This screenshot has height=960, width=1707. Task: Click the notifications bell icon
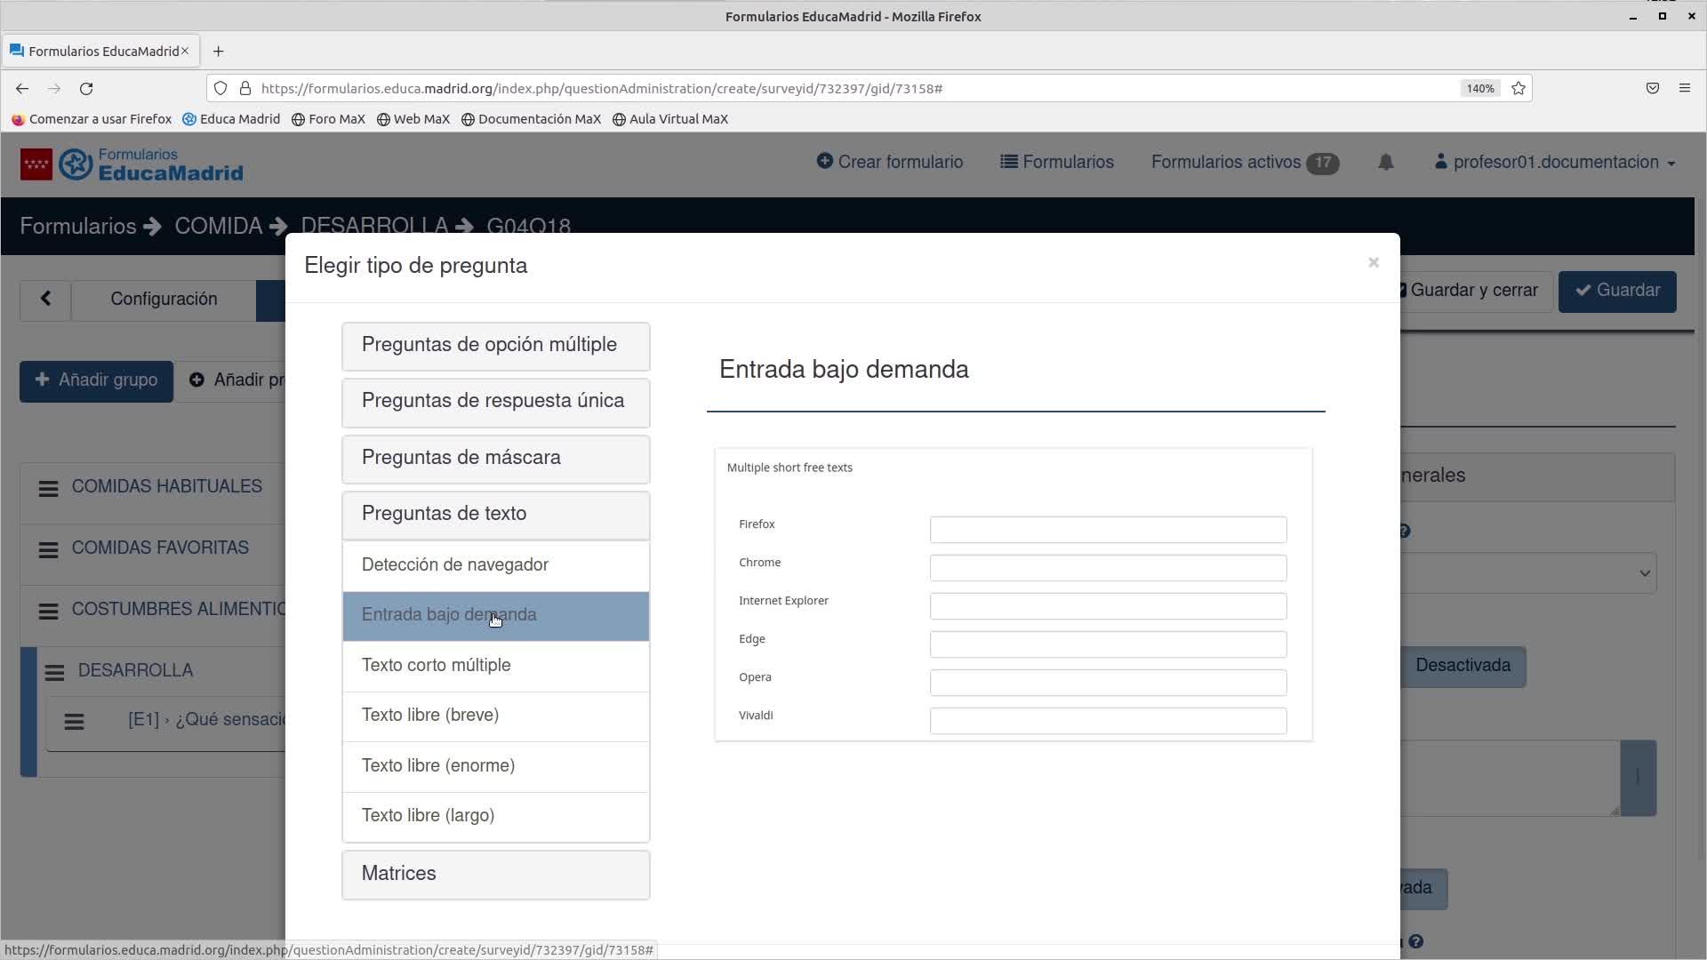pos(1385,162)
